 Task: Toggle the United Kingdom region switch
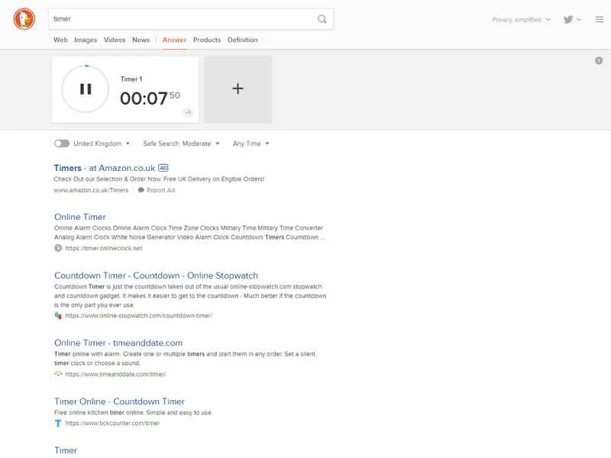[x=61, y=143]
